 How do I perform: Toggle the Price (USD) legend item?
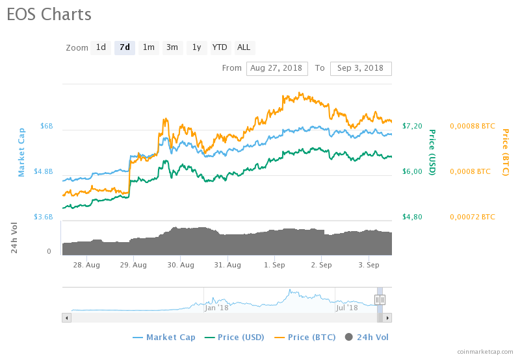tap(235, 338)
